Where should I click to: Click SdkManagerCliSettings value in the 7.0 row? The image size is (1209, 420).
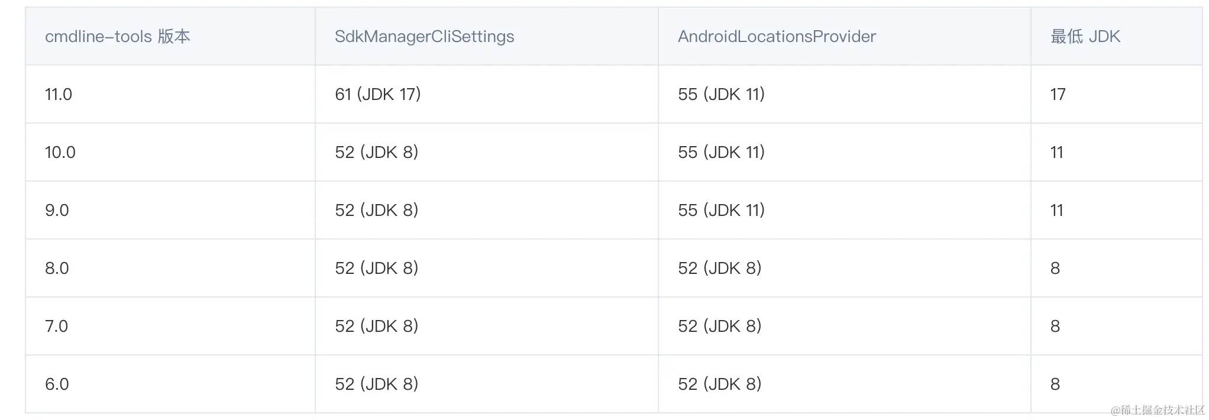click(376, 327)
